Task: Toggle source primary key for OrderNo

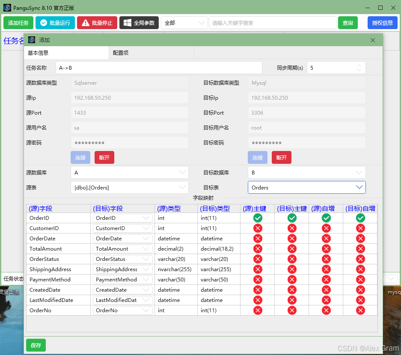Action: coord(258,310)
